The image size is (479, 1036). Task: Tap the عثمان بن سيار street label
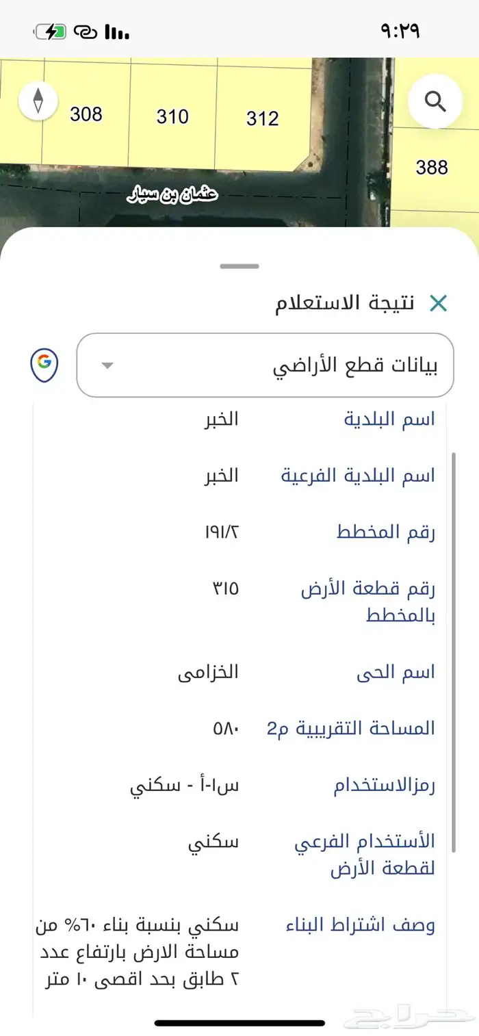(172, 195)
